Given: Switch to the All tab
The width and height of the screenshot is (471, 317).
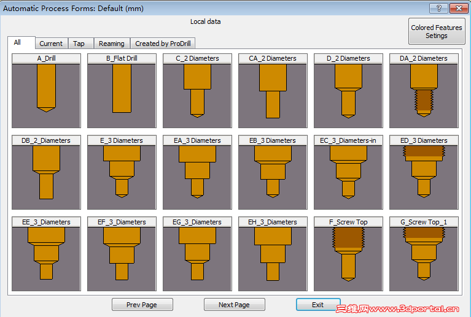Looking at the screenshot, I should [x=21, y=42].
